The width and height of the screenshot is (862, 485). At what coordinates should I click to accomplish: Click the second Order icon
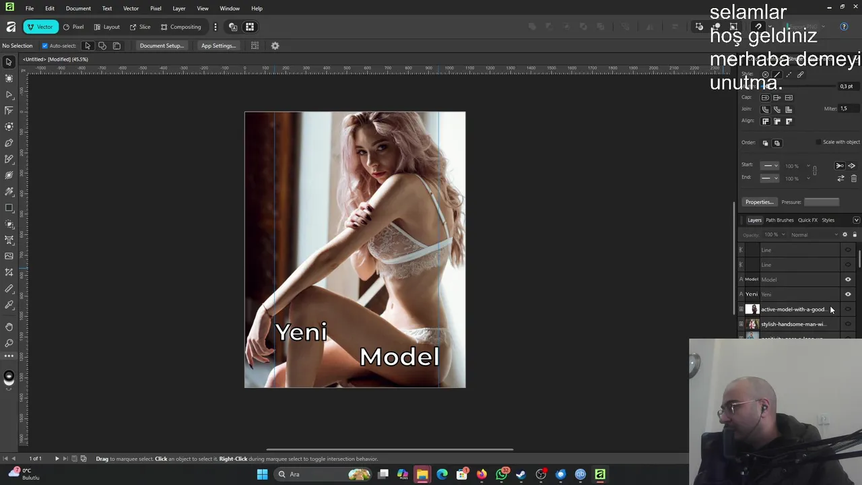tap(777, 143)
